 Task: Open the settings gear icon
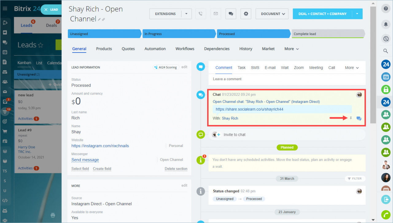click(x=246, y=14)
